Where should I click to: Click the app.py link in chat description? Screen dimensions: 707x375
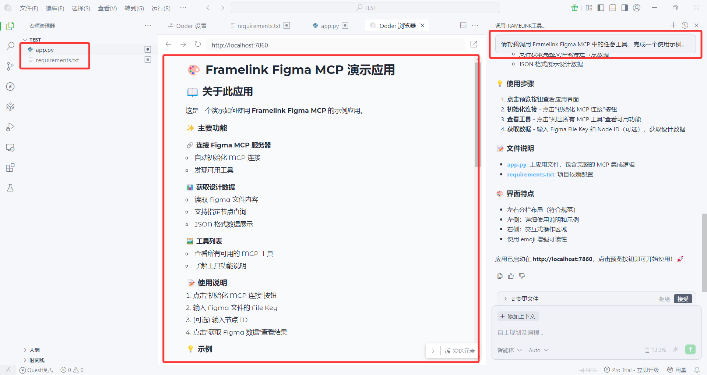click(516, 164)
